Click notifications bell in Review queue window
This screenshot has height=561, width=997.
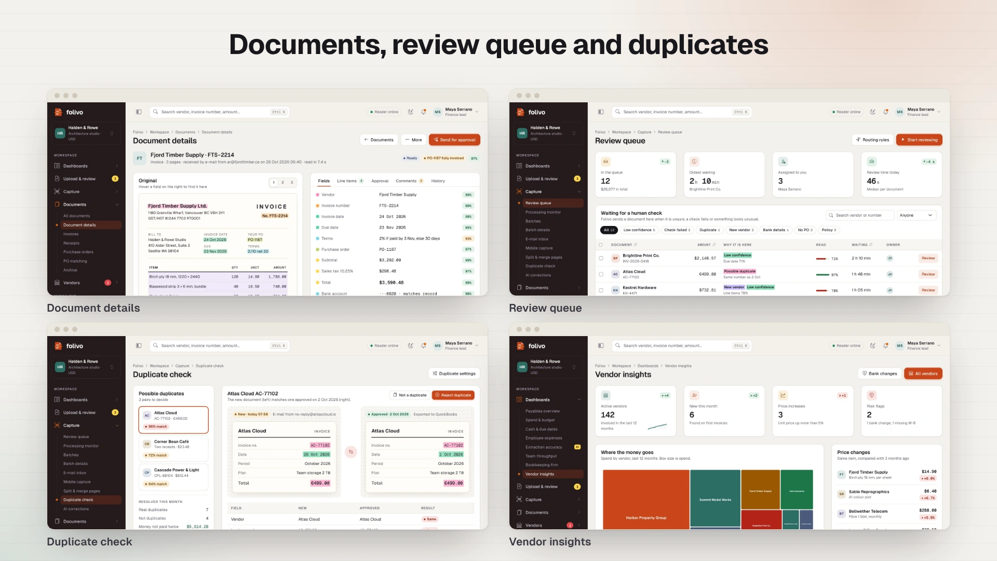pyautogui.click(x=886, y=112)
